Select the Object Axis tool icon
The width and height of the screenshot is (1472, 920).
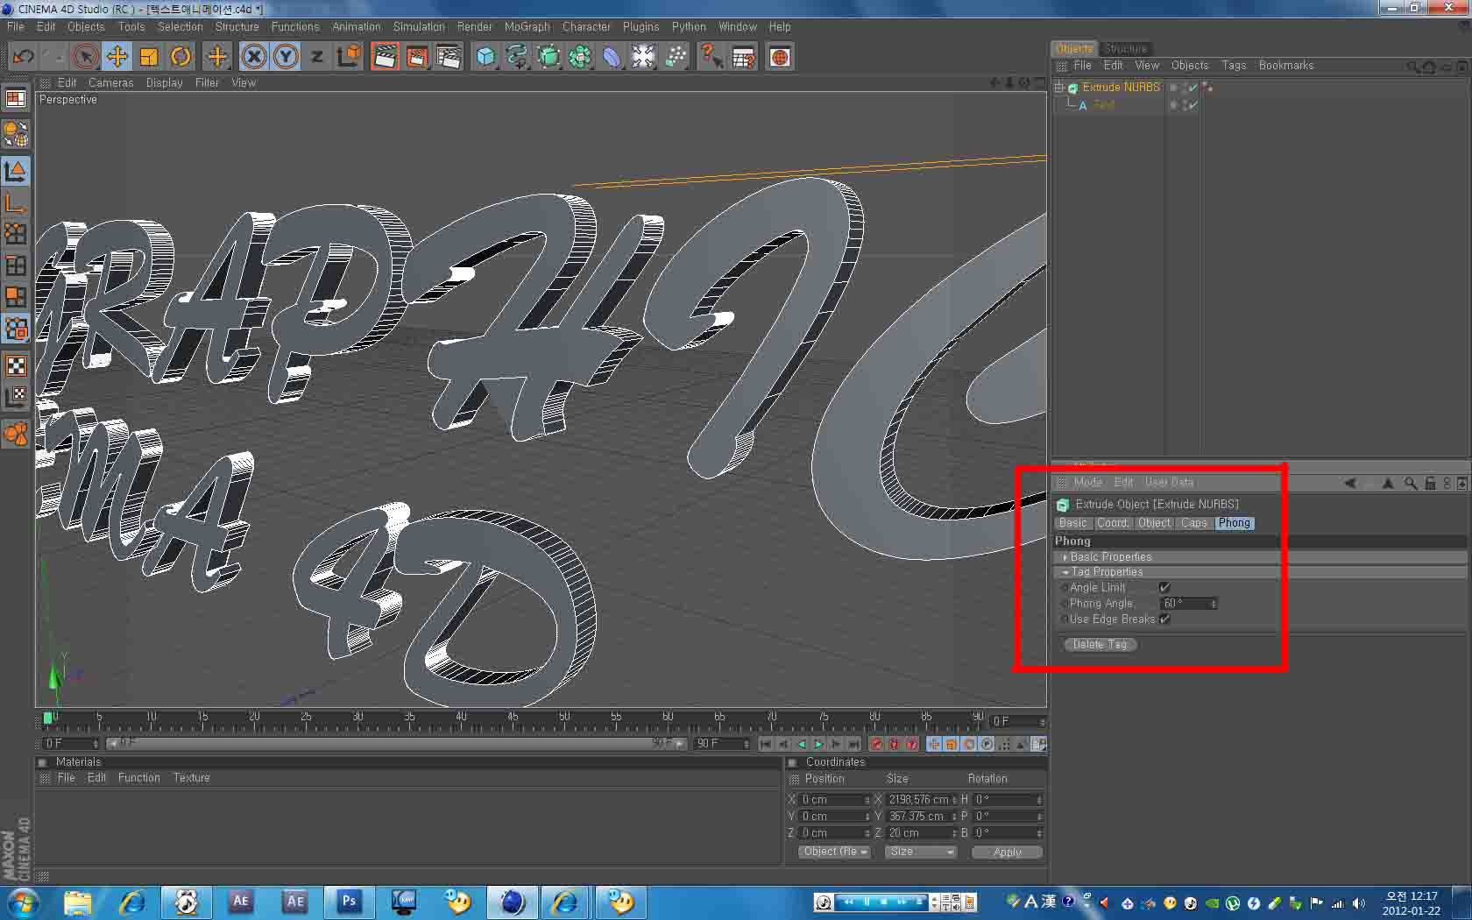(16, 203)
